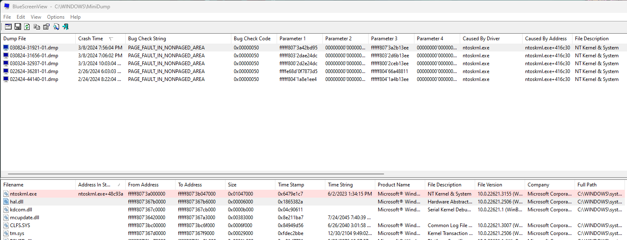
Task: Click the icon beside 030824-31656-01.dmp
Action: click(x=6, y=56)
